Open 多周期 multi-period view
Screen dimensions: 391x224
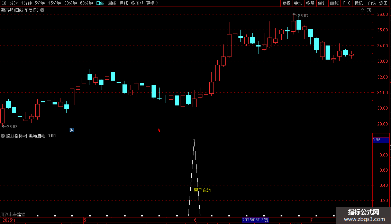[x=137, y=3]
